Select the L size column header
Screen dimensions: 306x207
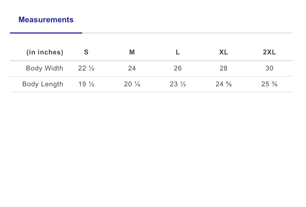[x=178, y=52]
